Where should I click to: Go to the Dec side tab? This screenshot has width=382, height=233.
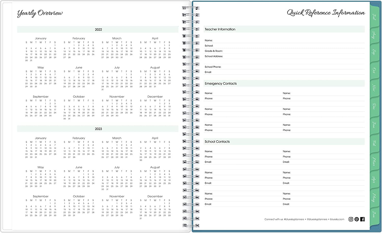click(x=374, y=106)
